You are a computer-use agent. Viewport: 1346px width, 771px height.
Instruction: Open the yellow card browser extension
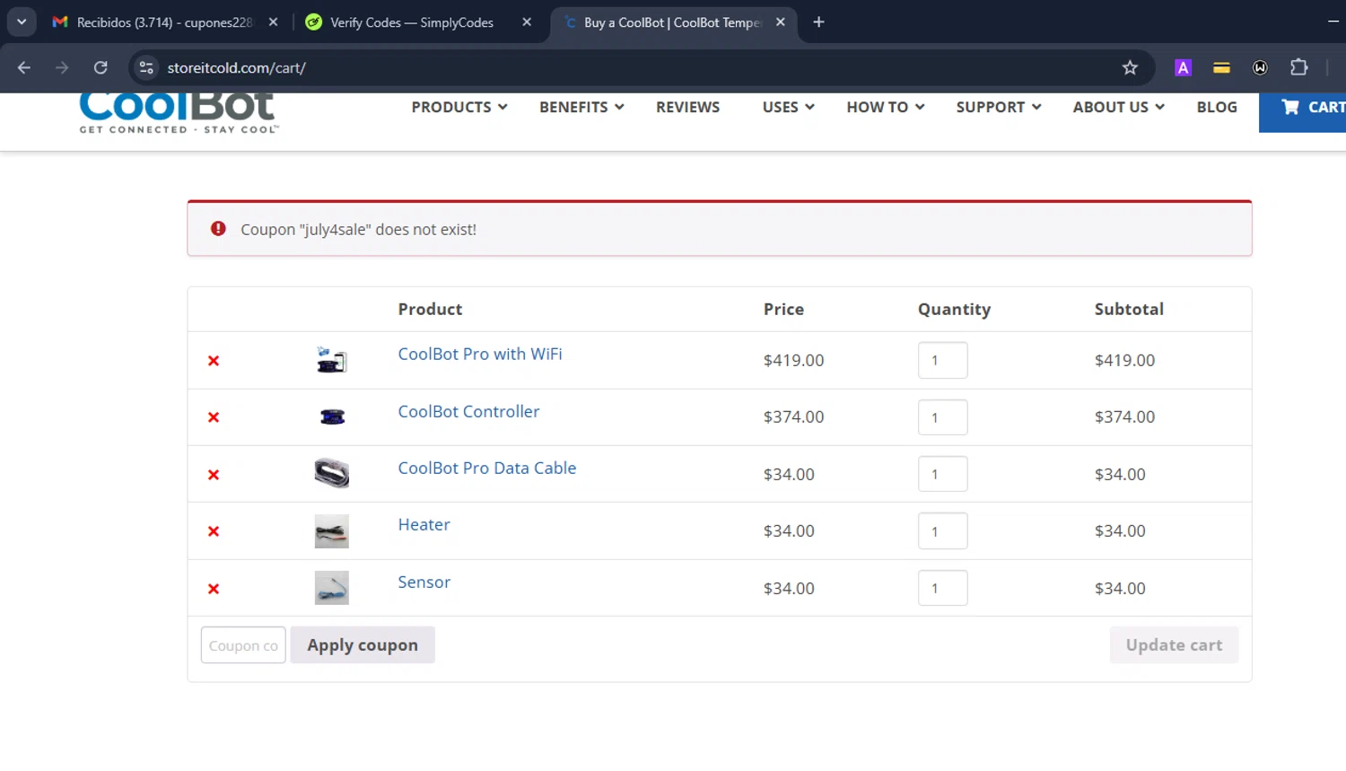[1221, 67]
